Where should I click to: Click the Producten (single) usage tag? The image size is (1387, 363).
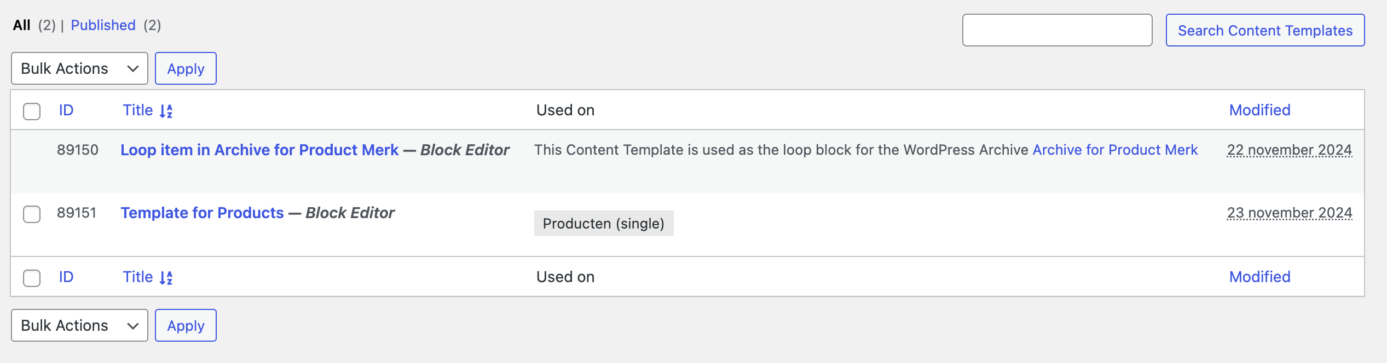pos(604,224)
